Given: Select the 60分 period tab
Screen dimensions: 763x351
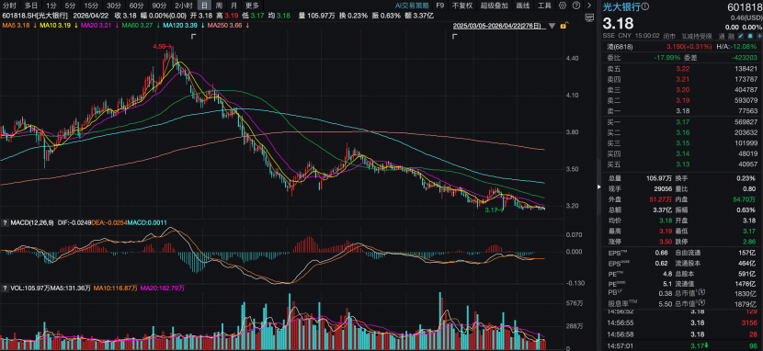Looking at the screenshot, I should point(136,6).
